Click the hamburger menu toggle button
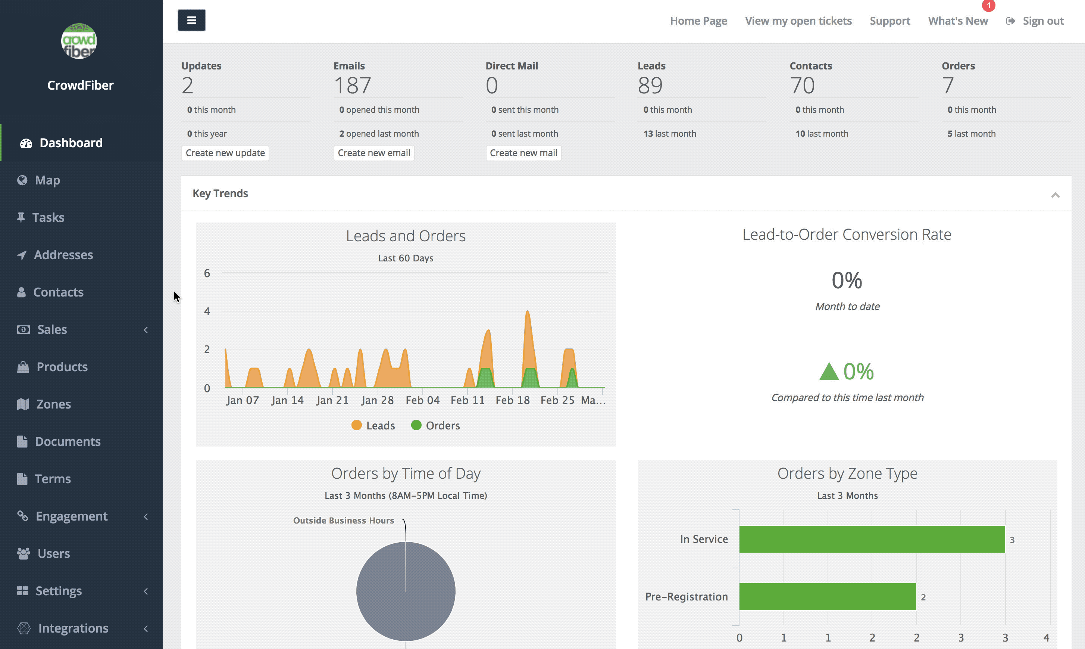Screen dimensions: 1085x649 (191, 20)
